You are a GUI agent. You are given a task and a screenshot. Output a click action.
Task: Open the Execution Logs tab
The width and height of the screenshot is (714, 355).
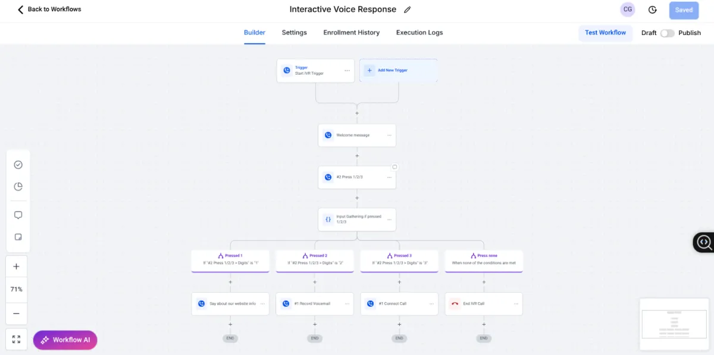[419, 33]
